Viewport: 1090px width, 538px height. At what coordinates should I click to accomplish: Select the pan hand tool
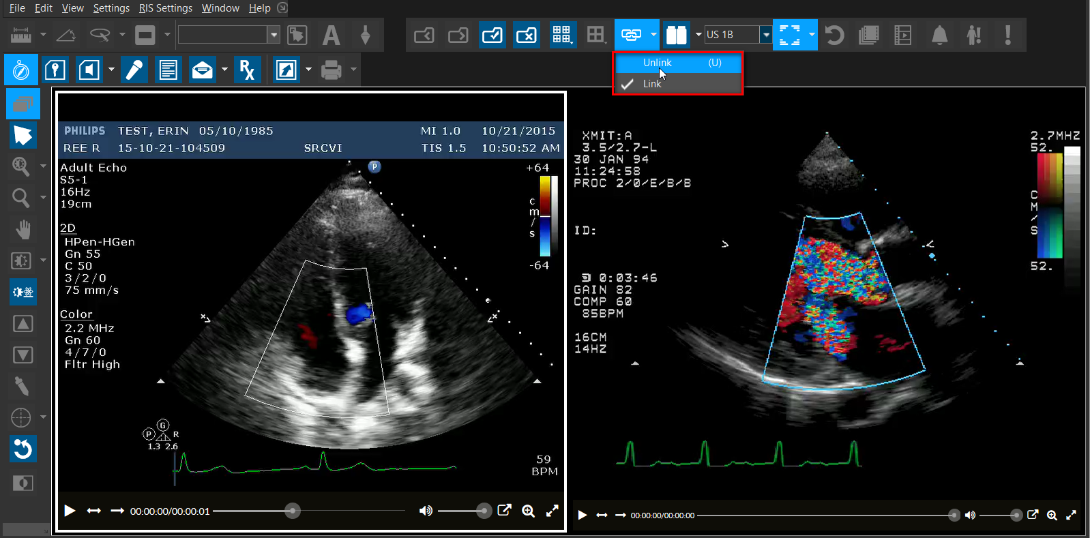click(x=23, y=230)
